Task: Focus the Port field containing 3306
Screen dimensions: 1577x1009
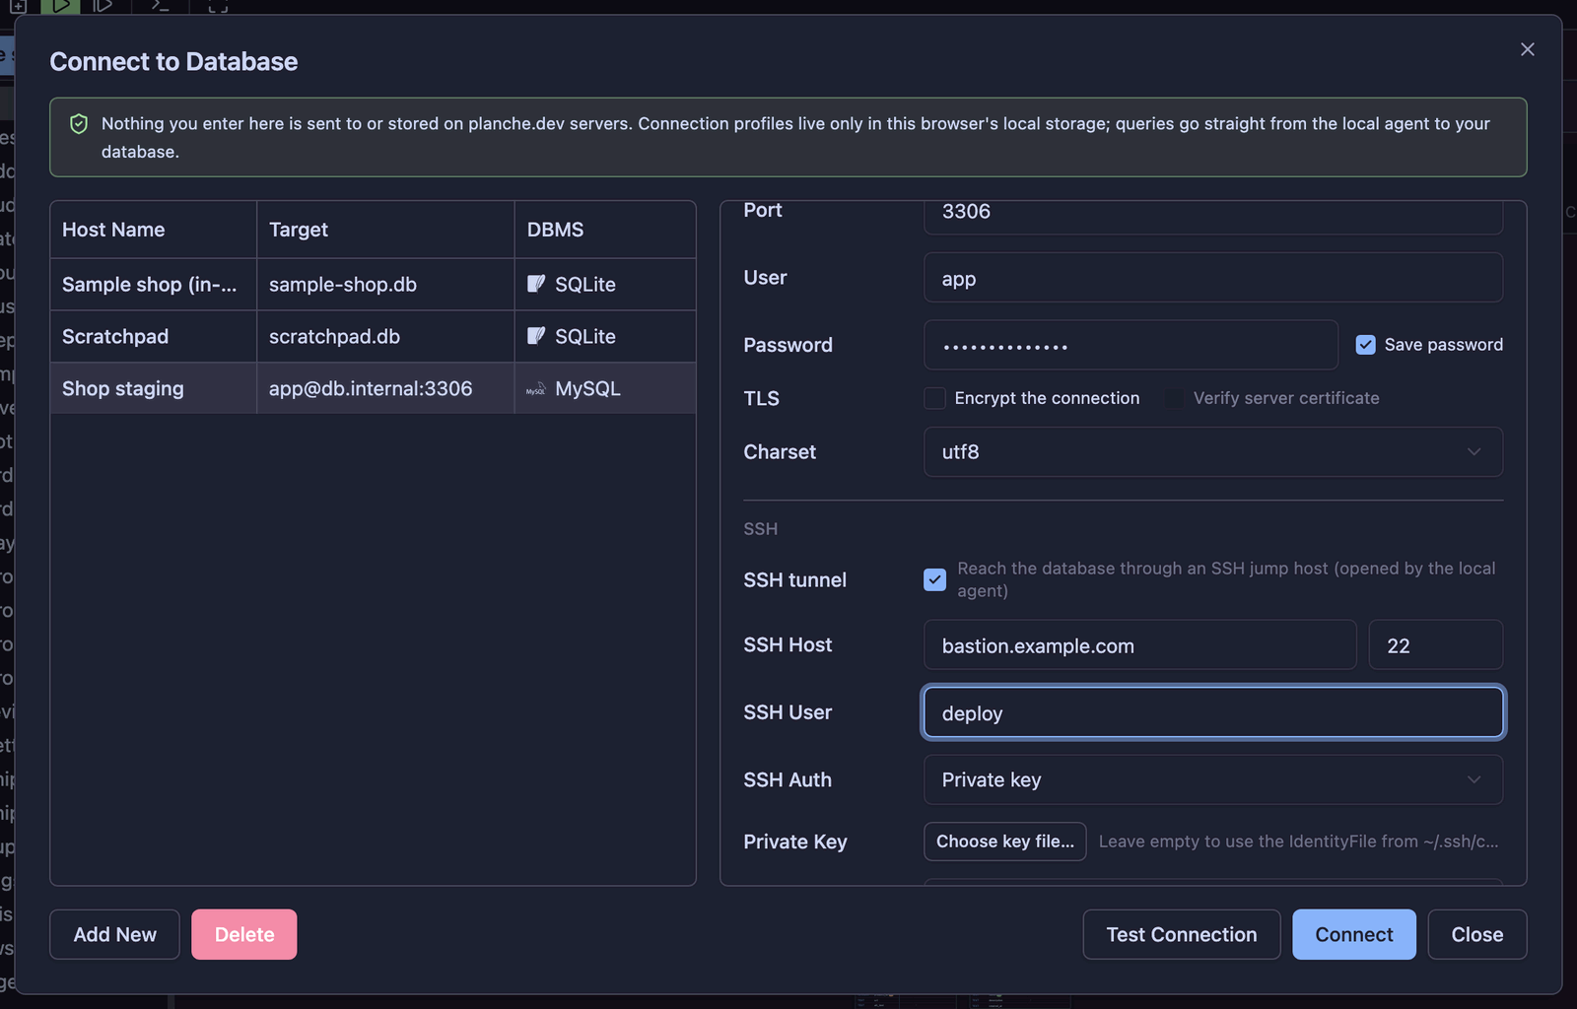Action: click(x=1213, y=215)
